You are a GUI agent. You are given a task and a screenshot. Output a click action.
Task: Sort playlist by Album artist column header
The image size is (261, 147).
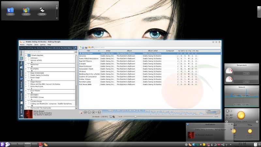[x=153, y=51]
